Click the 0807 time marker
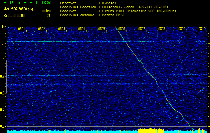210x133 pixels. (142, 29)
